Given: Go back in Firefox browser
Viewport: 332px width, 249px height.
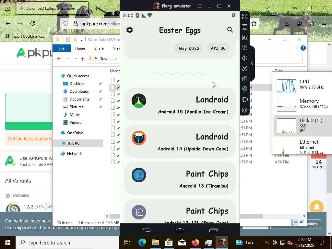Looking at the screenshot, I should point(8,23).
